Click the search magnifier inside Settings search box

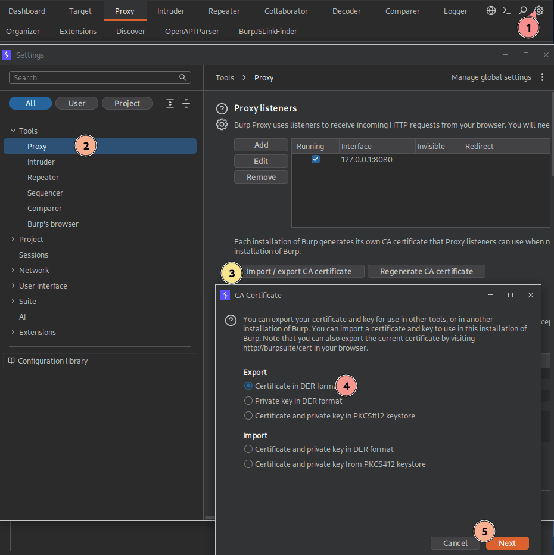tap(182, 77)
